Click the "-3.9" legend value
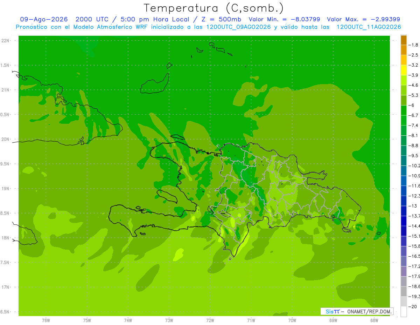The image size is (420, 325). pyautogui.click(x=414, y=75)
